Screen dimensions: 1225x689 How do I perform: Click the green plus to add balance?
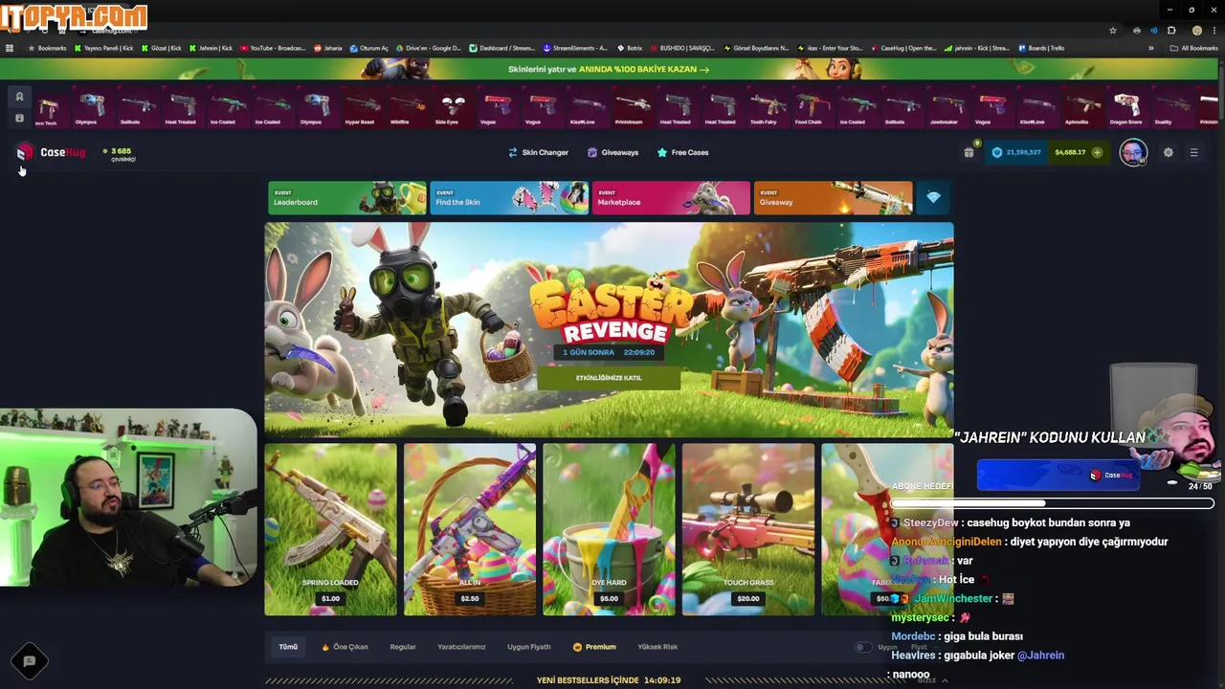coord(1097,152)
